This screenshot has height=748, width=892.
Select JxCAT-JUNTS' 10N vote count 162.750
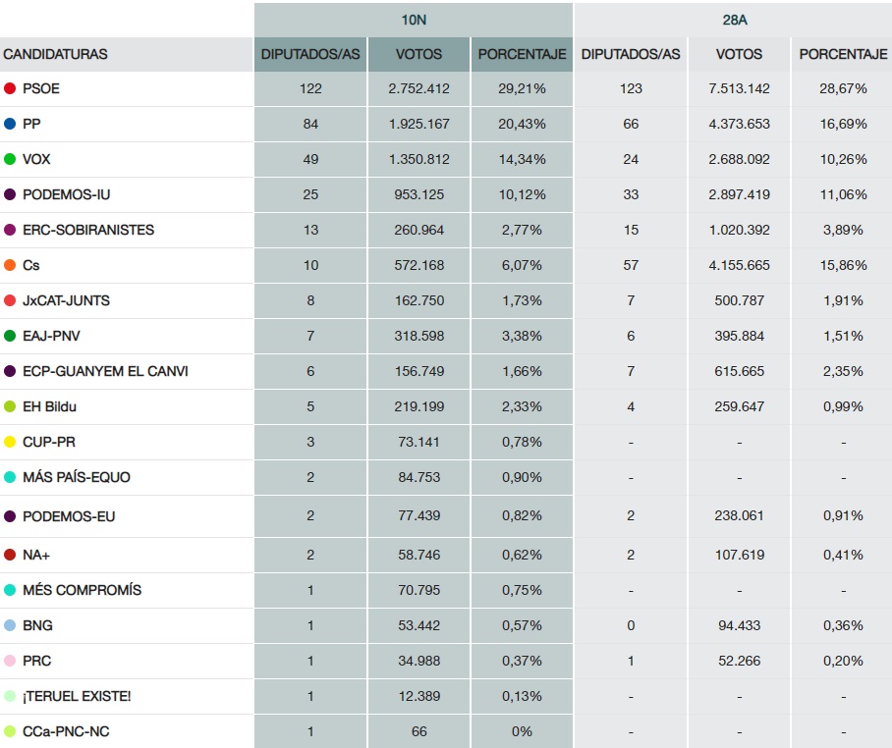tap(419, 300)
